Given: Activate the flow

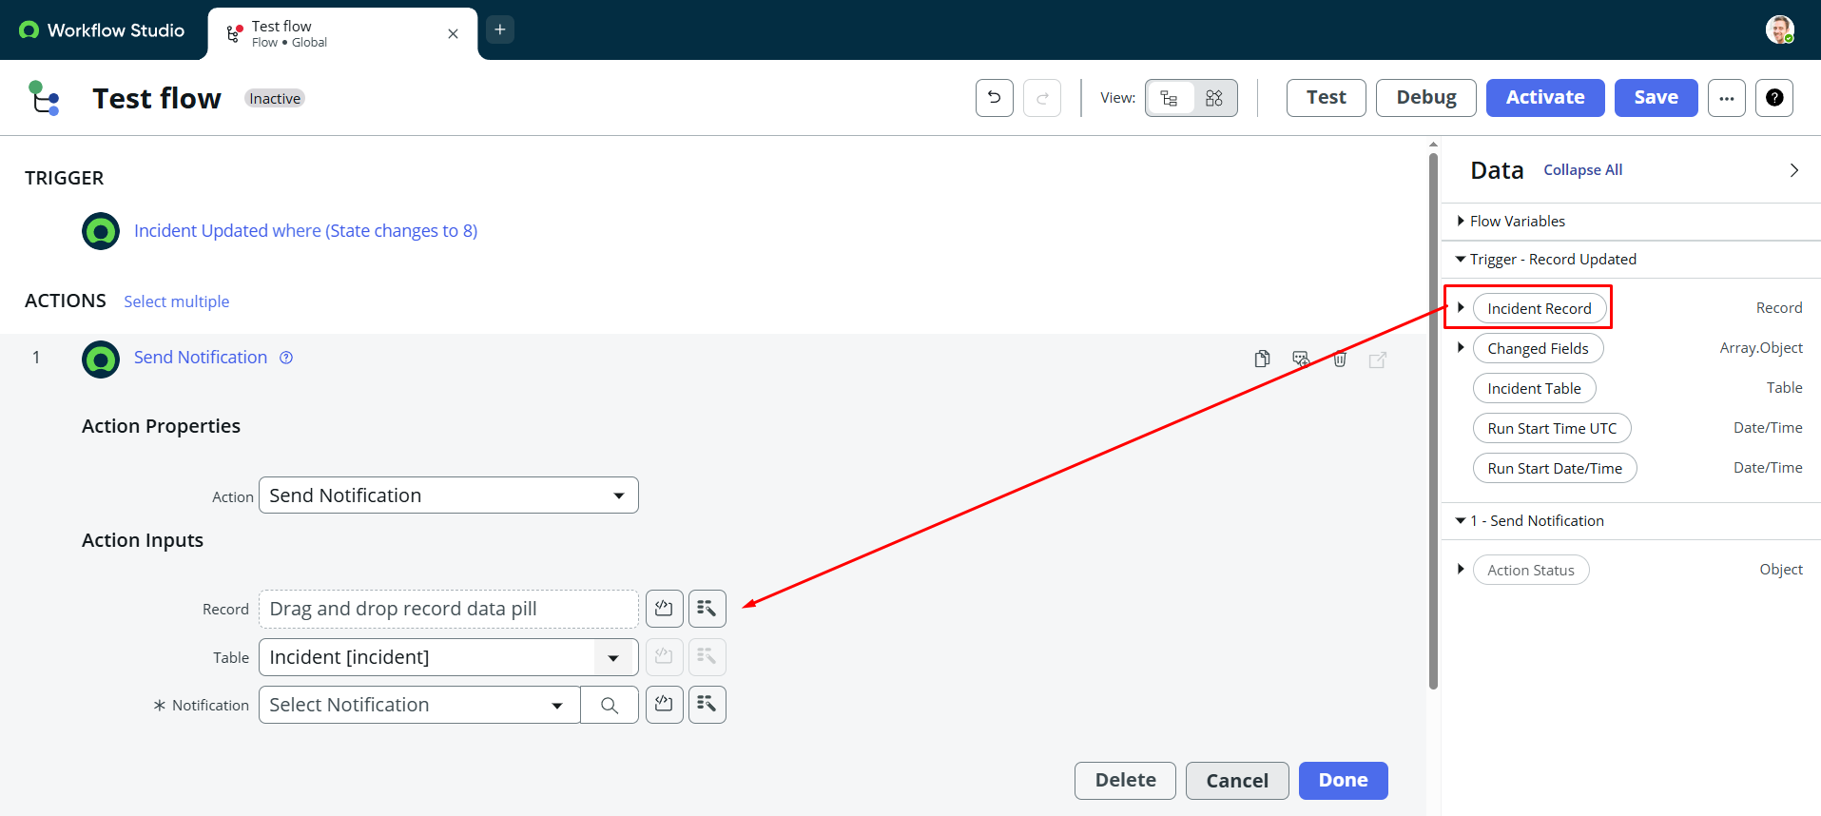Looking at the screenshot, I should coord(1545,98).
